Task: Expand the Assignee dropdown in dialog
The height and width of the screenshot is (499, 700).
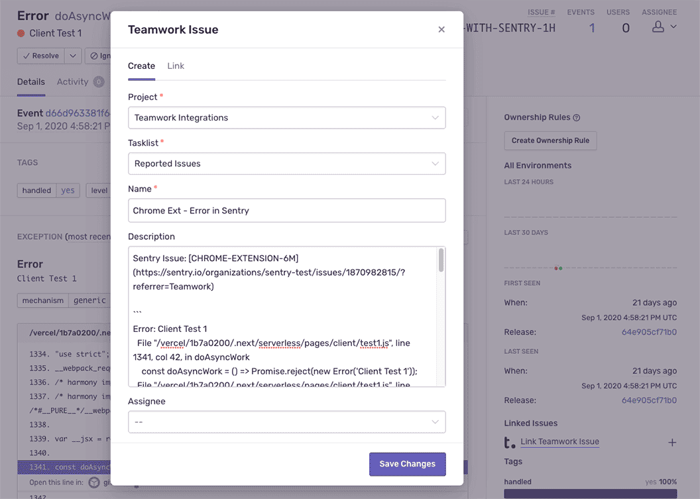Action: tap(286, 421)
